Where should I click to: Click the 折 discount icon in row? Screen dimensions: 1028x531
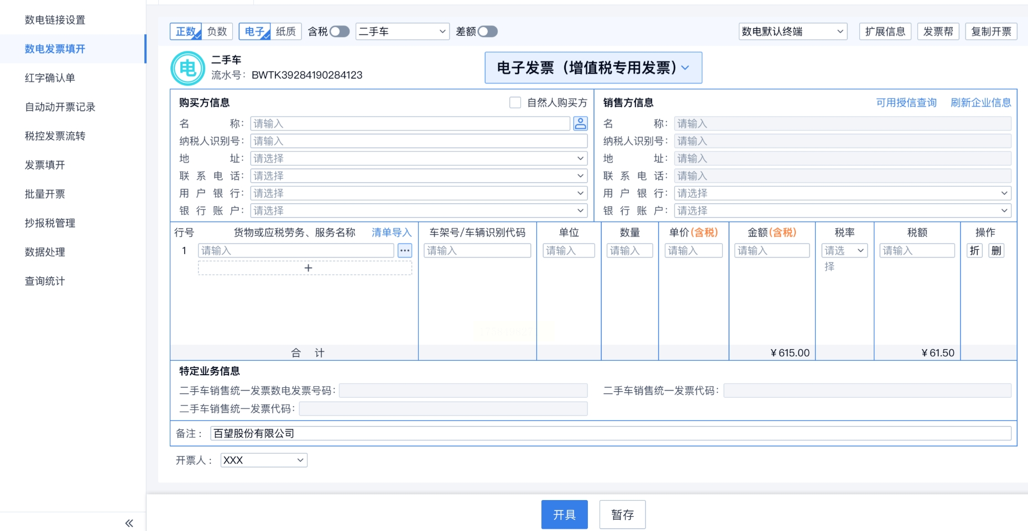[974, 251]
